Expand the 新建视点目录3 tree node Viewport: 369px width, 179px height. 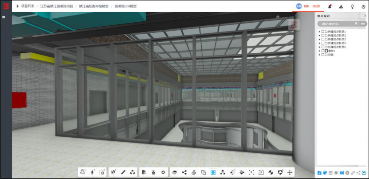pos(319,39)
